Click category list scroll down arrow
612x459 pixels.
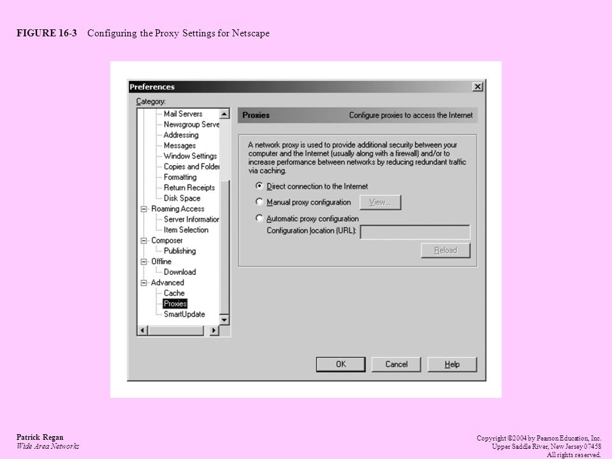pyautogui.click(x=224, y=320)
